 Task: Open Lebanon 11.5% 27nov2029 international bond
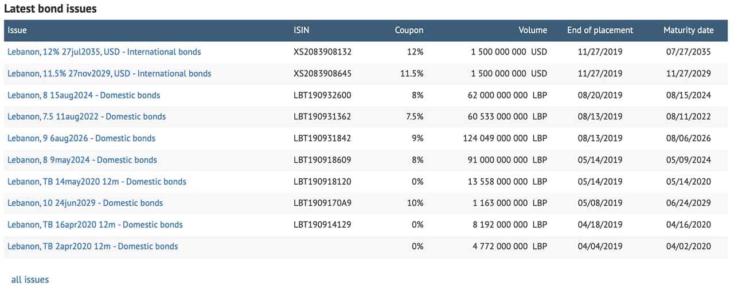pyautogui.click(x=110, y=73)
